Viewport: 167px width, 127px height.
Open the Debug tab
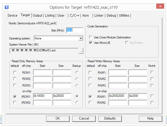click(111, 16)
